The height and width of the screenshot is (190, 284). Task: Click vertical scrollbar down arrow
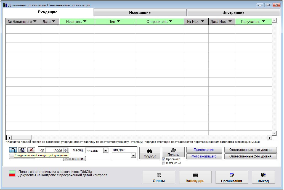click(x=274, y=133)
